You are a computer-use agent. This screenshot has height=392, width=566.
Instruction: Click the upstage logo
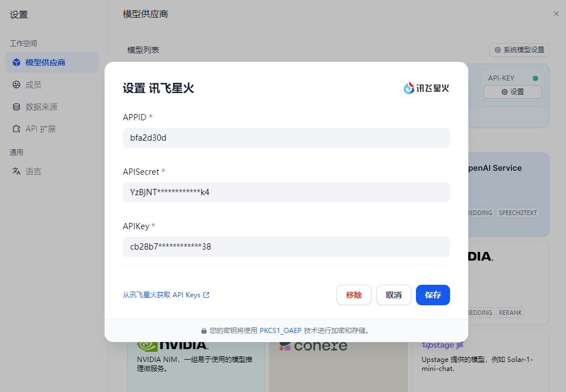point(443,345)
